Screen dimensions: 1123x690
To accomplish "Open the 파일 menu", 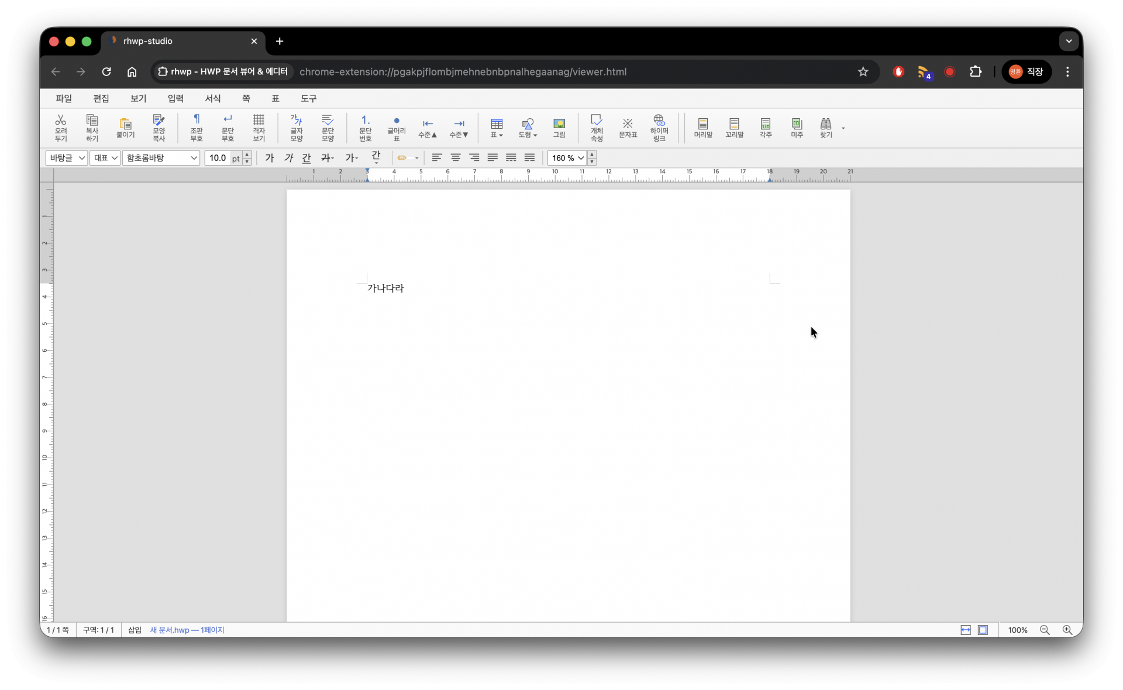I will click(64, 98).
